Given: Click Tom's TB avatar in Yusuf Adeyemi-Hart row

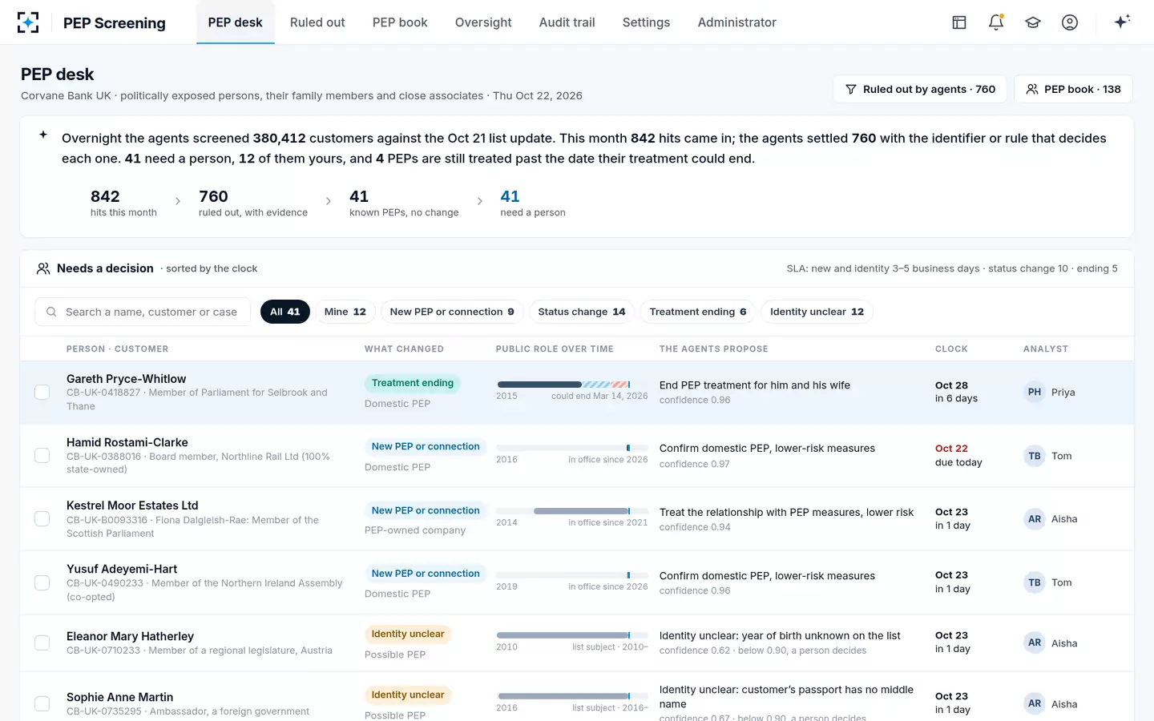Looking at the screenshot, I should 1035,582.
